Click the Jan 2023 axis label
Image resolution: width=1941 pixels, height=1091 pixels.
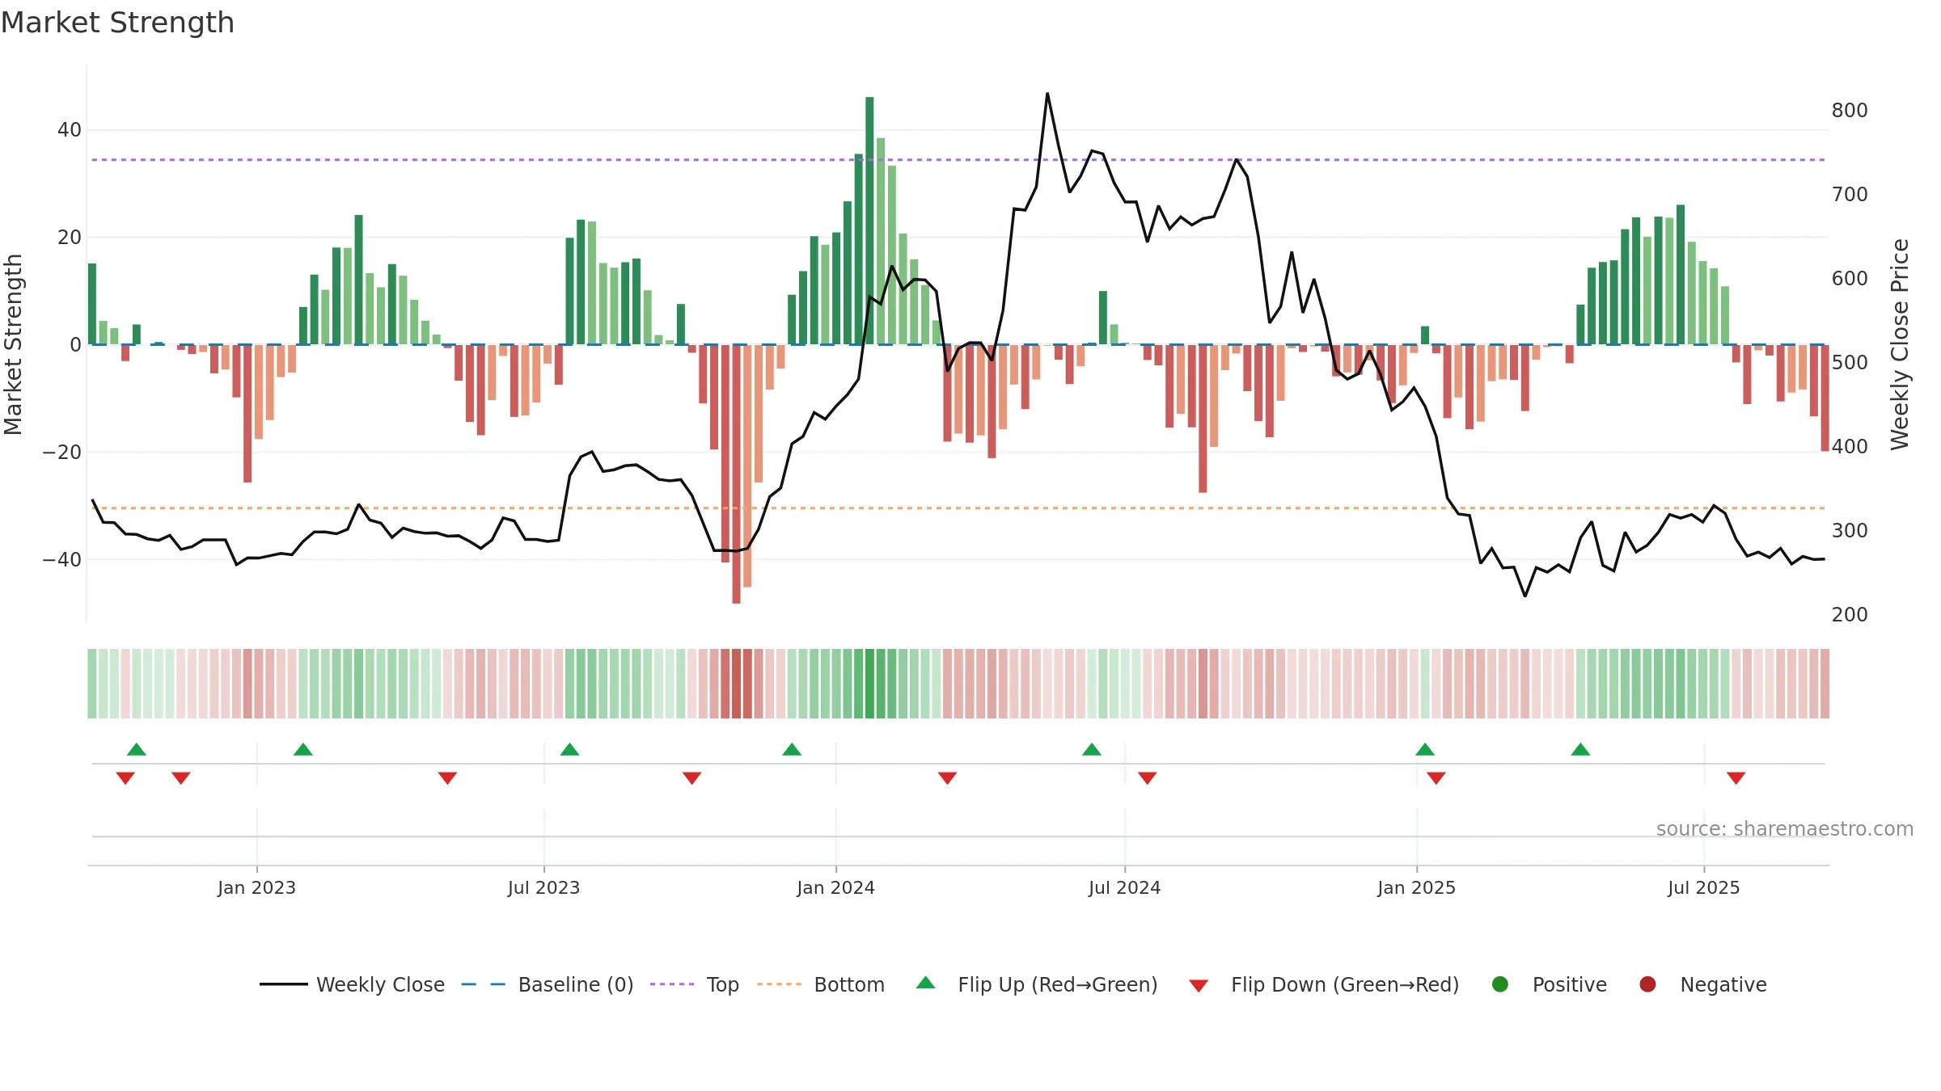coord(256,887)
